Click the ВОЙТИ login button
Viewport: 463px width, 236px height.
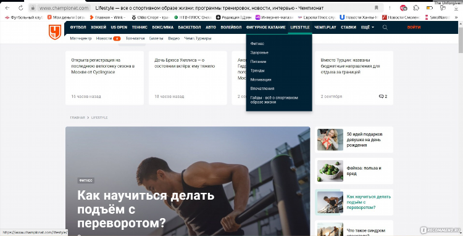[414, 27]
